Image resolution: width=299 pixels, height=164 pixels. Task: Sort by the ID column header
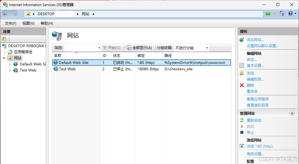pyautogui.click(x=106, y=56)
